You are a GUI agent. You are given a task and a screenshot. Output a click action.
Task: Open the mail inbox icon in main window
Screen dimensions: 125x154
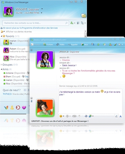click(x=84, y=16)
